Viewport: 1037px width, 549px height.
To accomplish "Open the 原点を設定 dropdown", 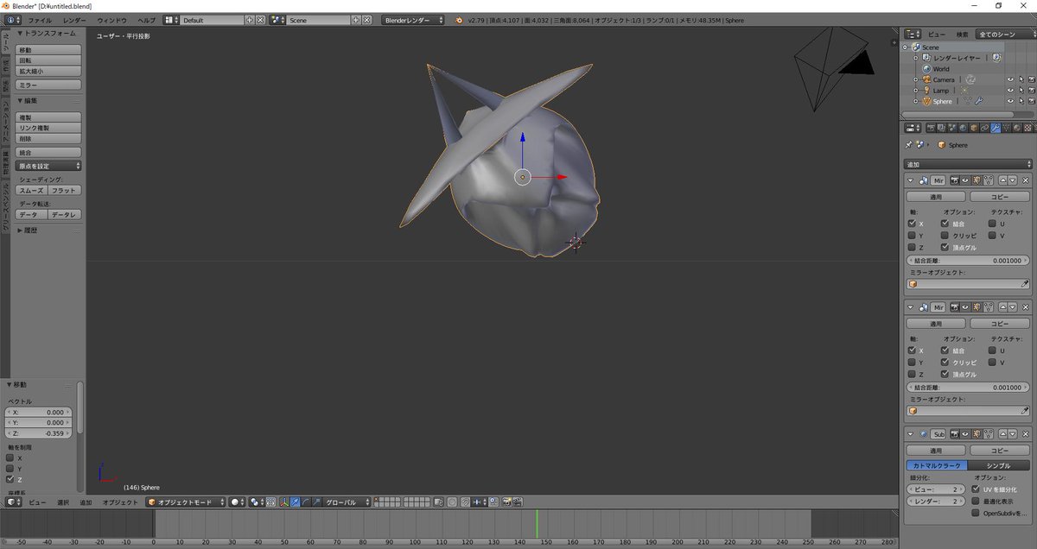I will 49,166.
